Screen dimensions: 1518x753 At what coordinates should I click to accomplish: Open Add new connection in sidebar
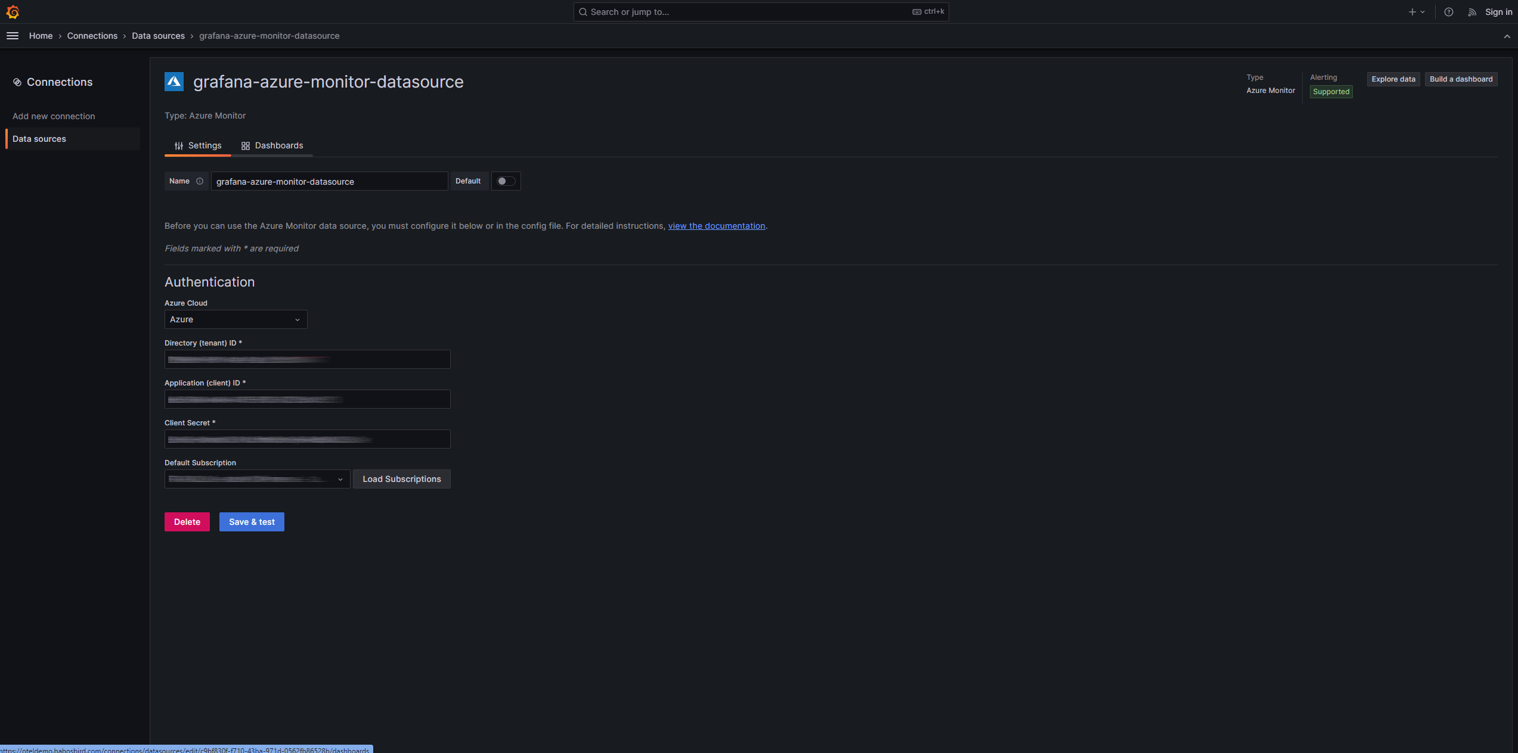point(54,116)
